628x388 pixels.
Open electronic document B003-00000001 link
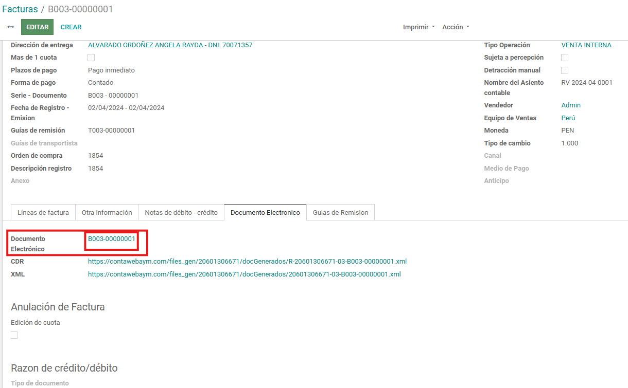click(112, 239)
